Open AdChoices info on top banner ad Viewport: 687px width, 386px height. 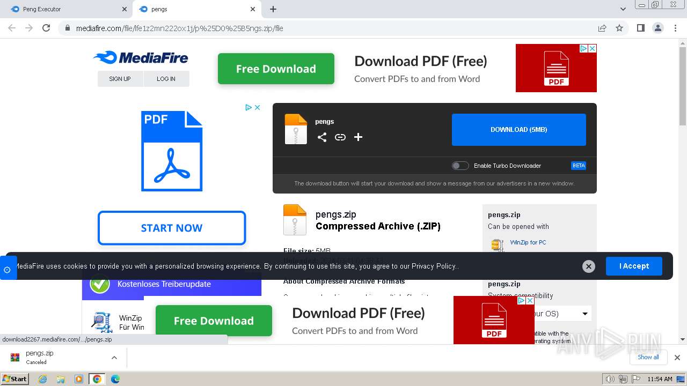584,48
